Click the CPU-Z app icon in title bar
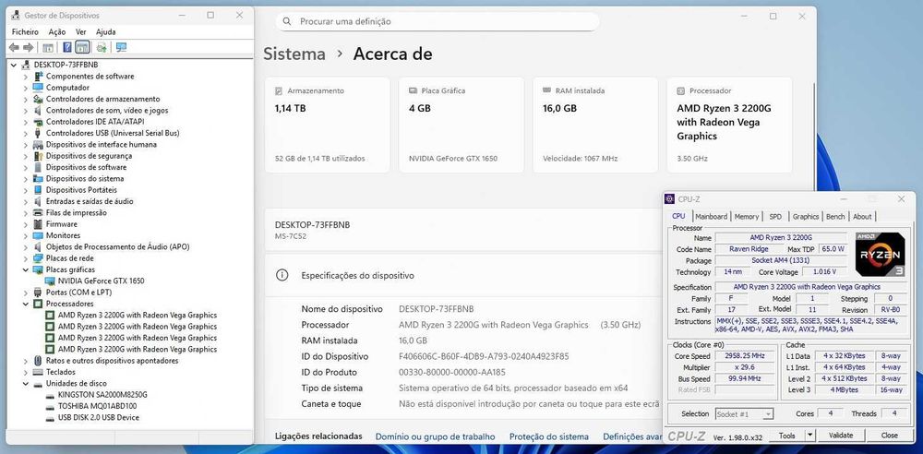The width and height of the screenshot is (923, 454). [x=670, y=199]
